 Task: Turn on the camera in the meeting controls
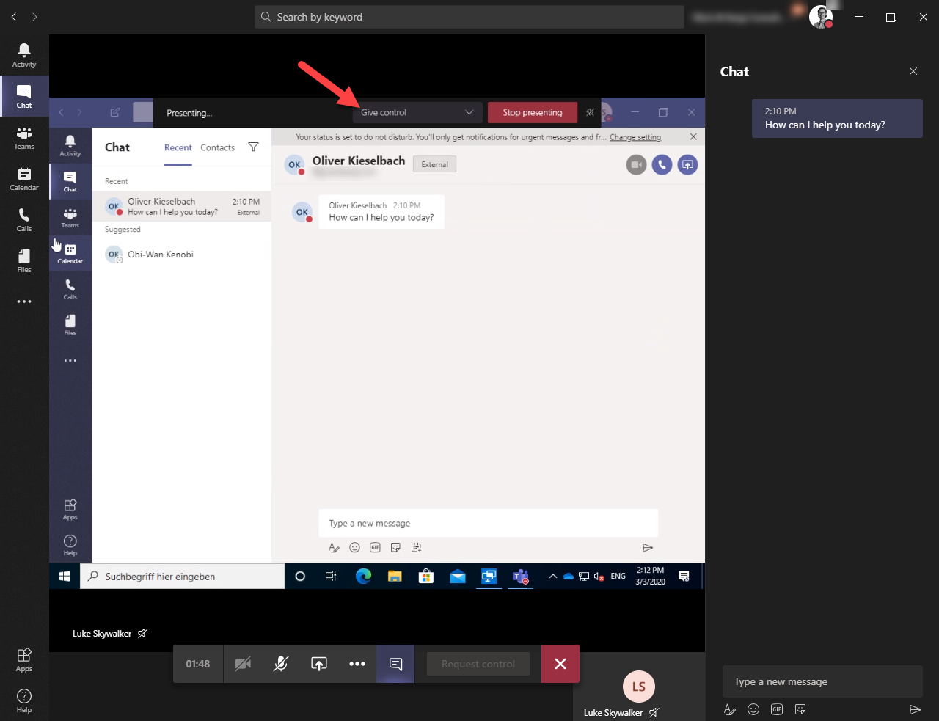coord(243,664)
